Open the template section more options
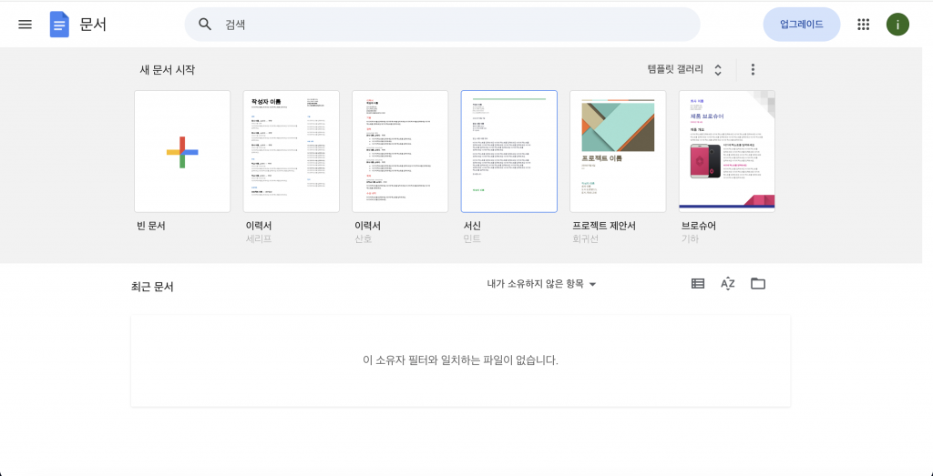Viewport: 933px width, 476px height. pos(753,69)
